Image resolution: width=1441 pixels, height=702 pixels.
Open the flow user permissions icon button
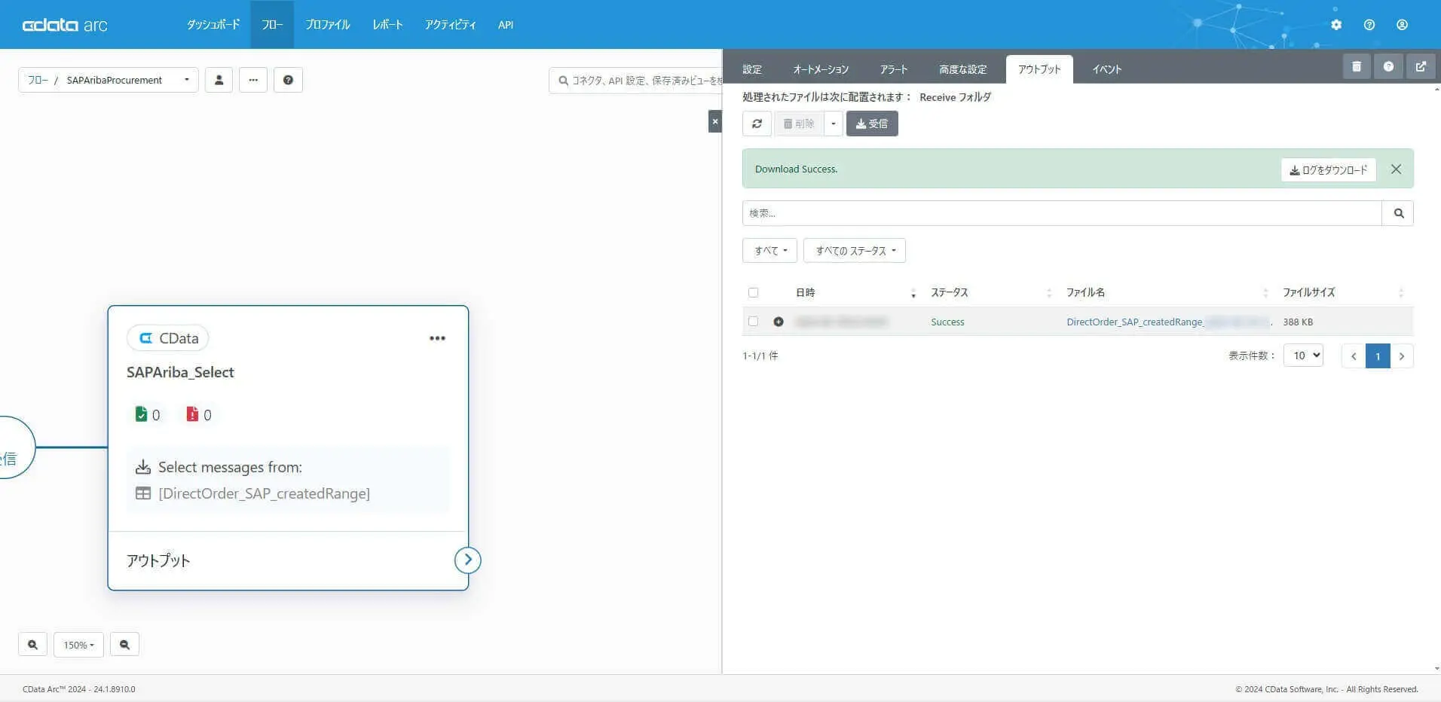coord(219,80)
